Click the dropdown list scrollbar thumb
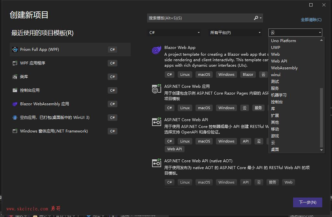332x217 pixels. click(321, 117)
